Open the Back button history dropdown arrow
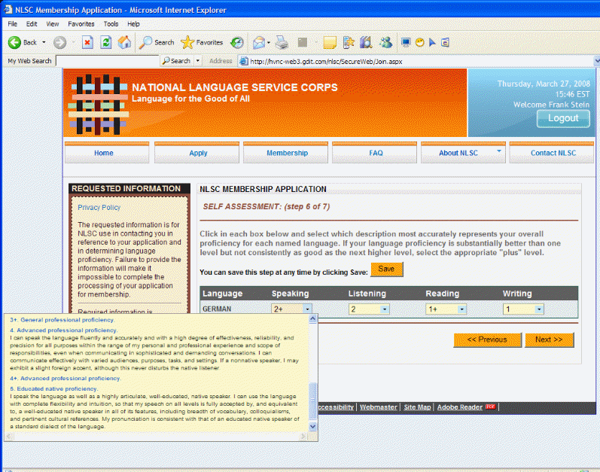The image size is (600, 472). (44, 42)
